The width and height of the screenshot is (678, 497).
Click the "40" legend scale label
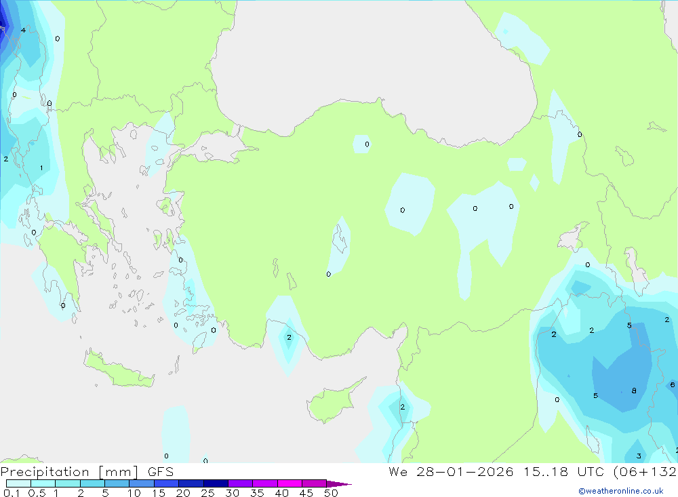pyautogui.click(x=282, y=493)
